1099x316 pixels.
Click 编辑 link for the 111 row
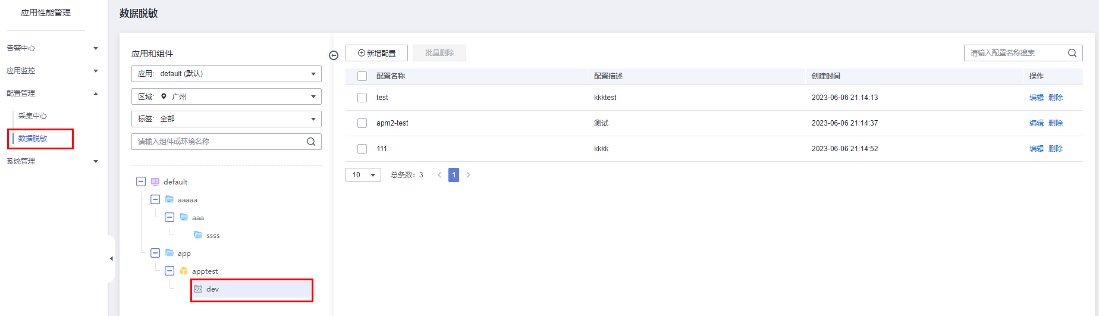click(x=1036, y=149)
